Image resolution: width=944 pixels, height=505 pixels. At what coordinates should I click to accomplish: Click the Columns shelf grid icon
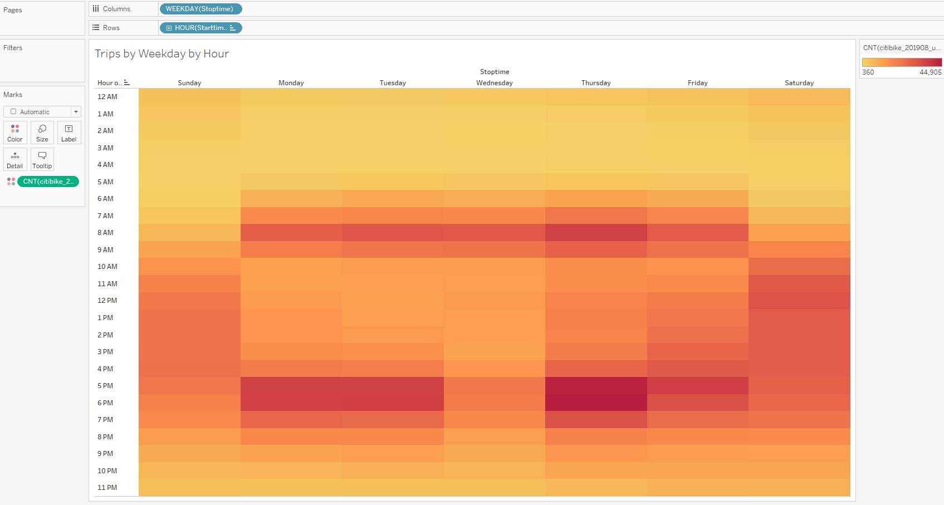point(95,8)
